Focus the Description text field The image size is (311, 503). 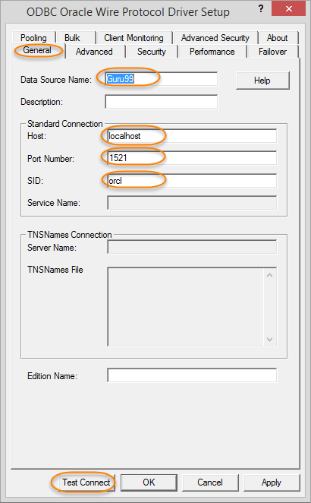click(x=162, y=102)
